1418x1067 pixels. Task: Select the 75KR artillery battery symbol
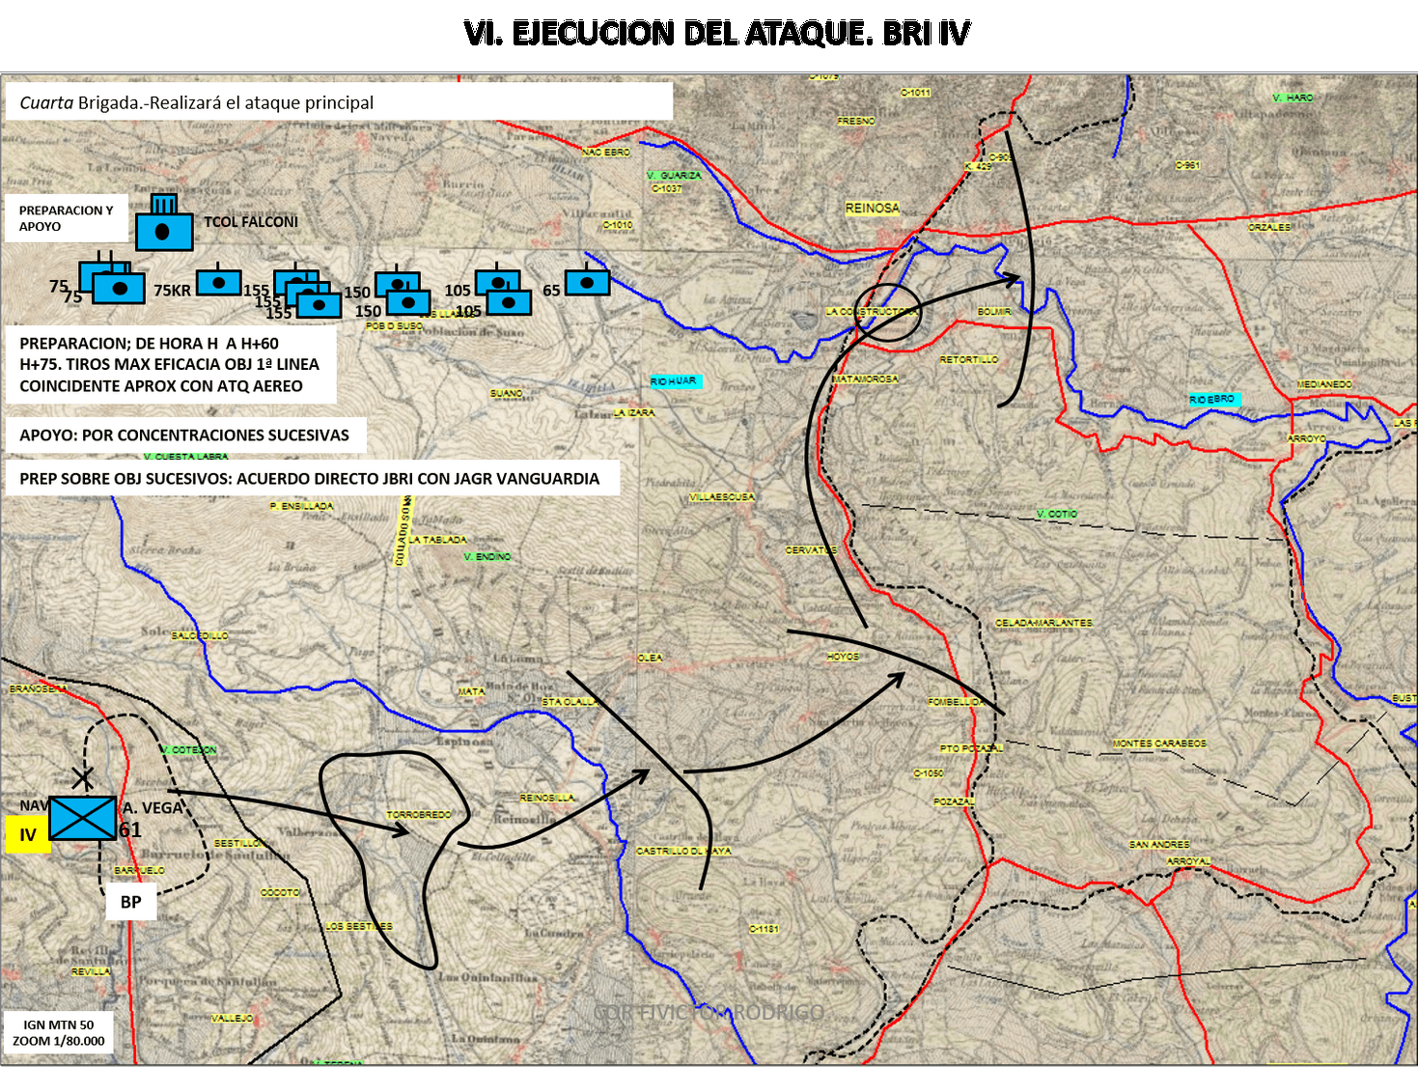[219, 281]
